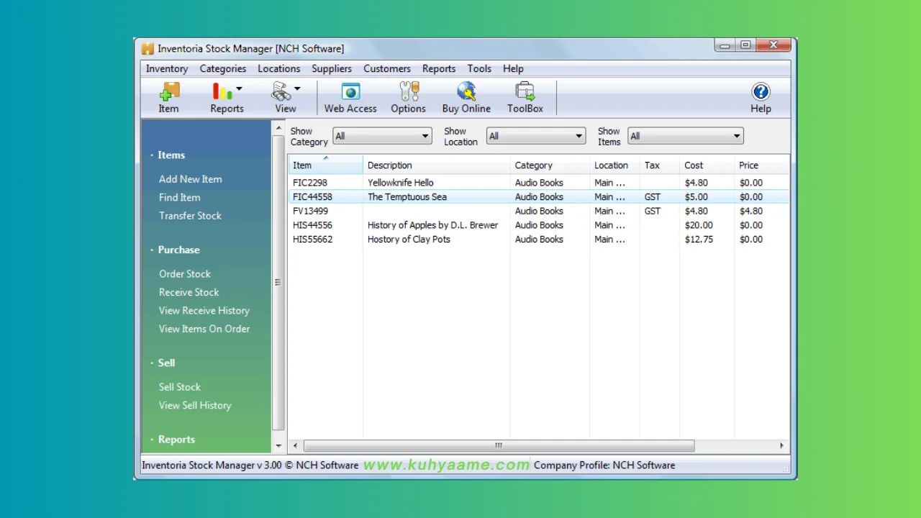Open the Help menu in menu bar
This screenshot has height=518, width=921.
point(513,68)
